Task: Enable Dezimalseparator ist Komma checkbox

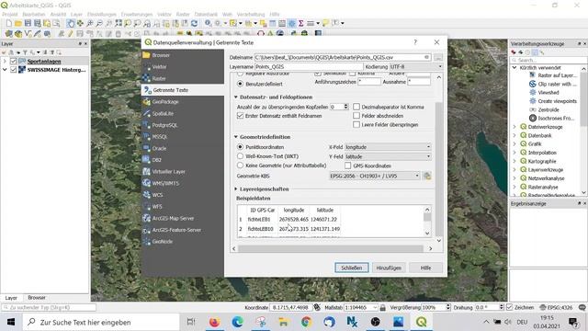Action: [356, 107]
